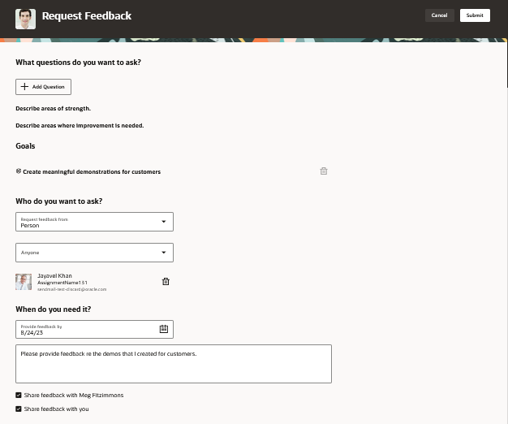Click the AssignmentName131 text

tap(62, 283)
